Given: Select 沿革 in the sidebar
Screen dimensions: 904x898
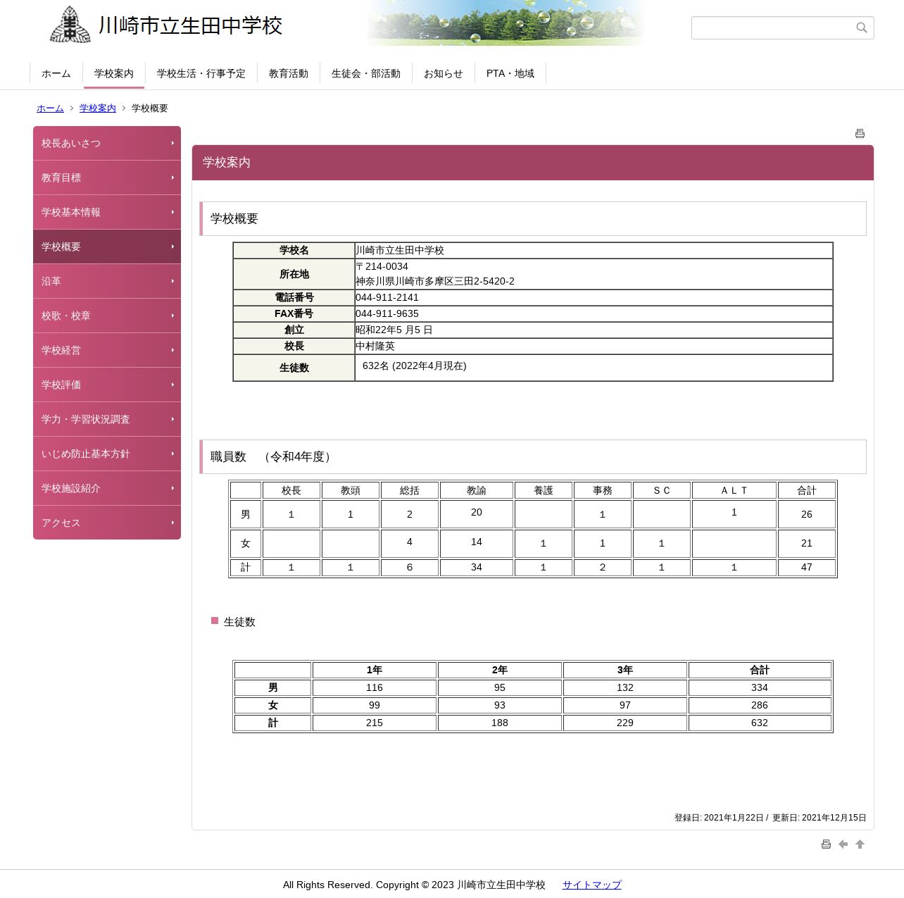Looking at the screenshot, I should click(x=107, y=281).
